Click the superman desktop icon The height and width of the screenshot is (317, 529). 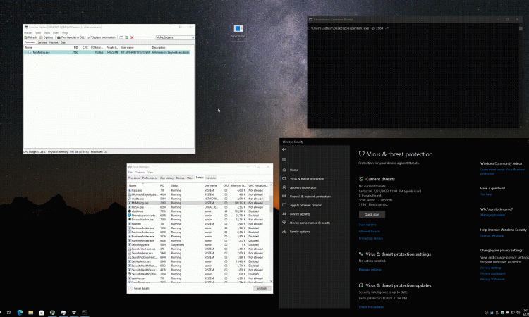(238, 31)
